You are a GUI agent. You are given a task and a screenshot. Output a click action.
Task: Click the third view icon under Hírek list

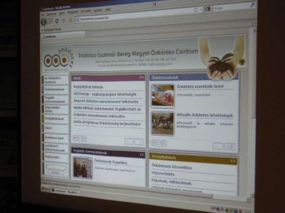click(84, 139)
